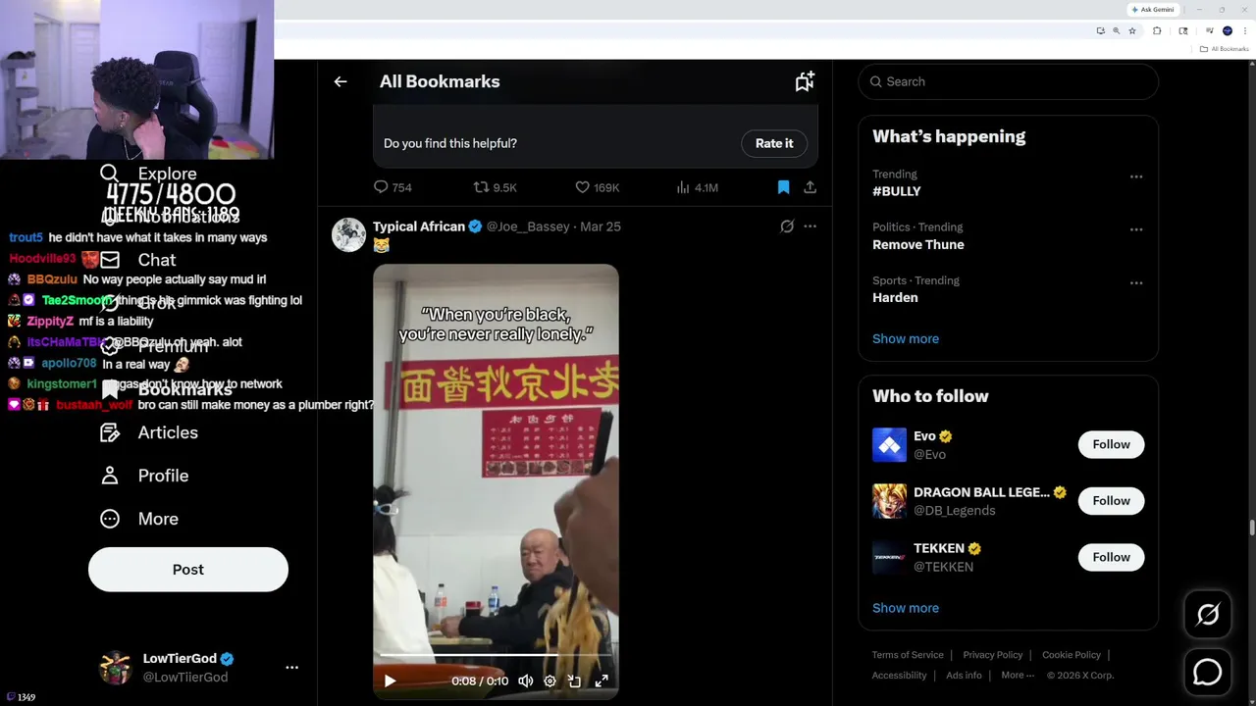The width and height of the screenshot is (1256, 706).
Task: Click the Post compose button
Action: (188, 570)
